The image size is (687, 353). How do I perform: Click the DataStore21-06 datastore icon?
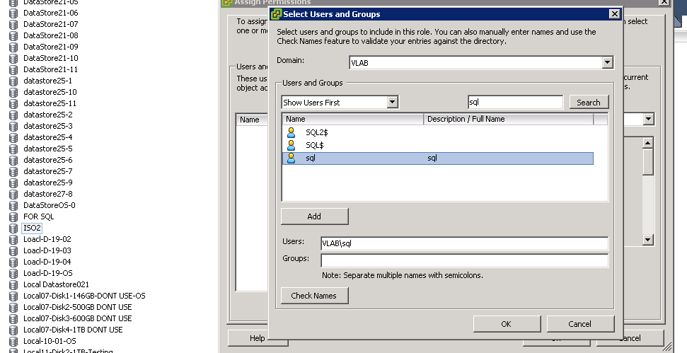[13, 13]
